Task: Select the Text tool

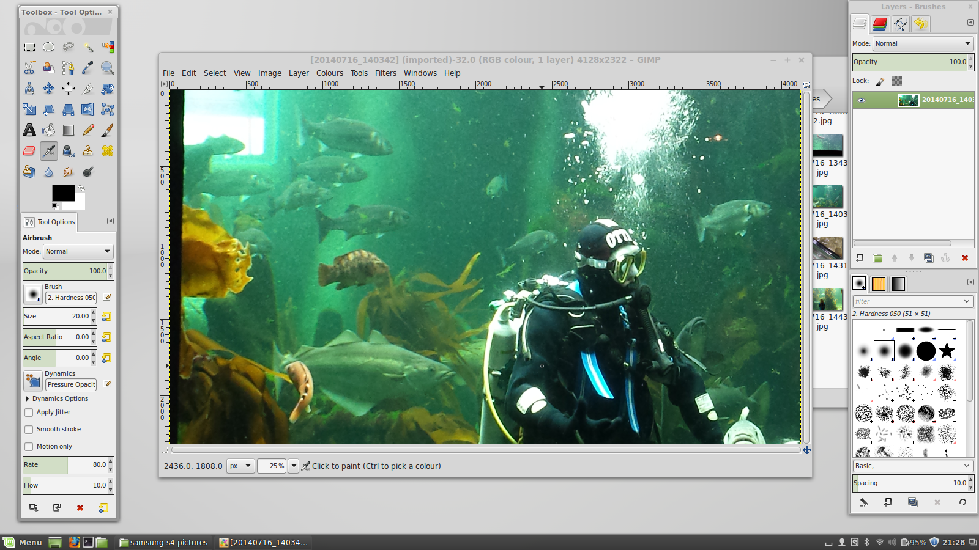Action: [29, 130]
